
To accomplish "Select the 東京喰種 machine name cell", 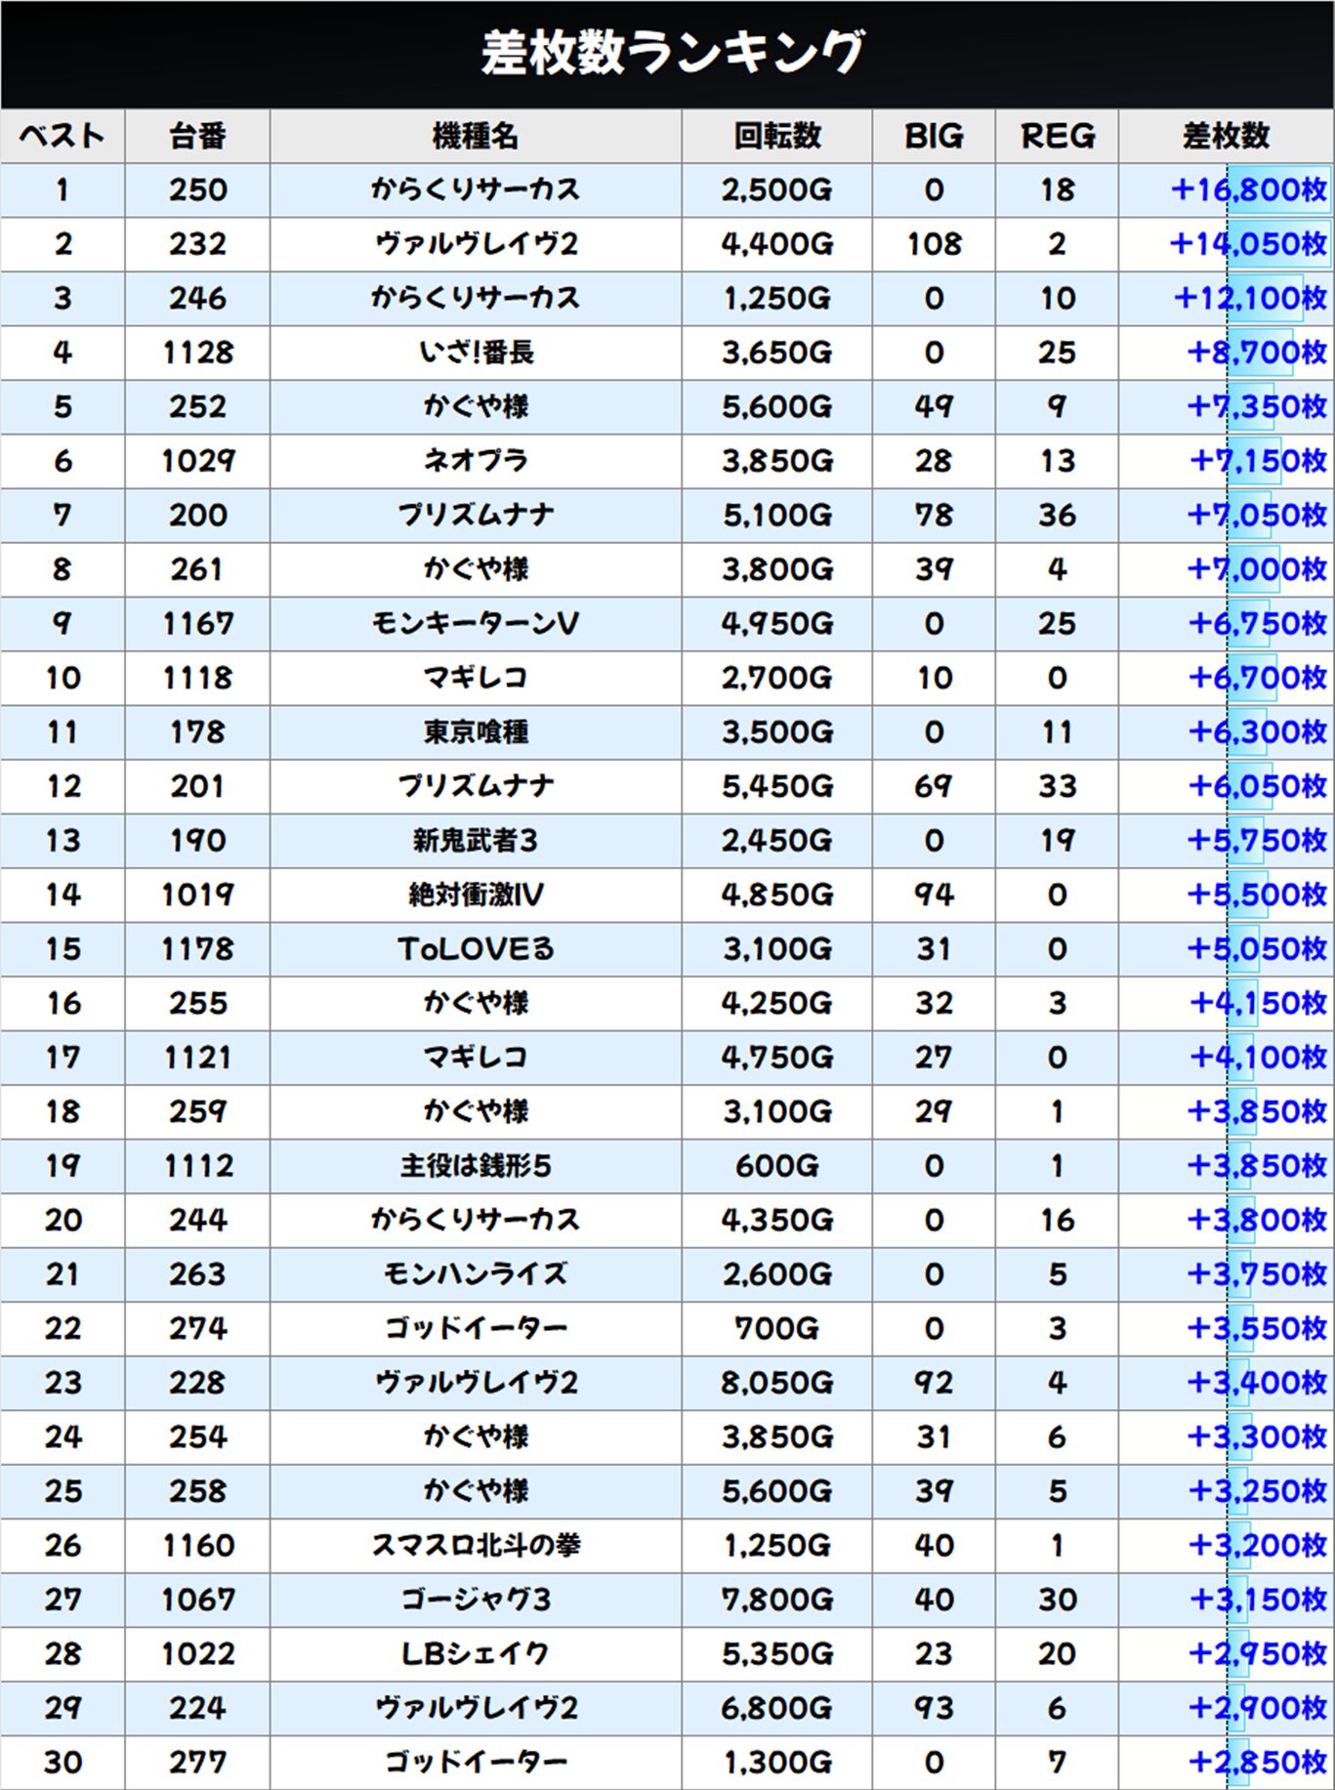I will click(x=476, y=732).
